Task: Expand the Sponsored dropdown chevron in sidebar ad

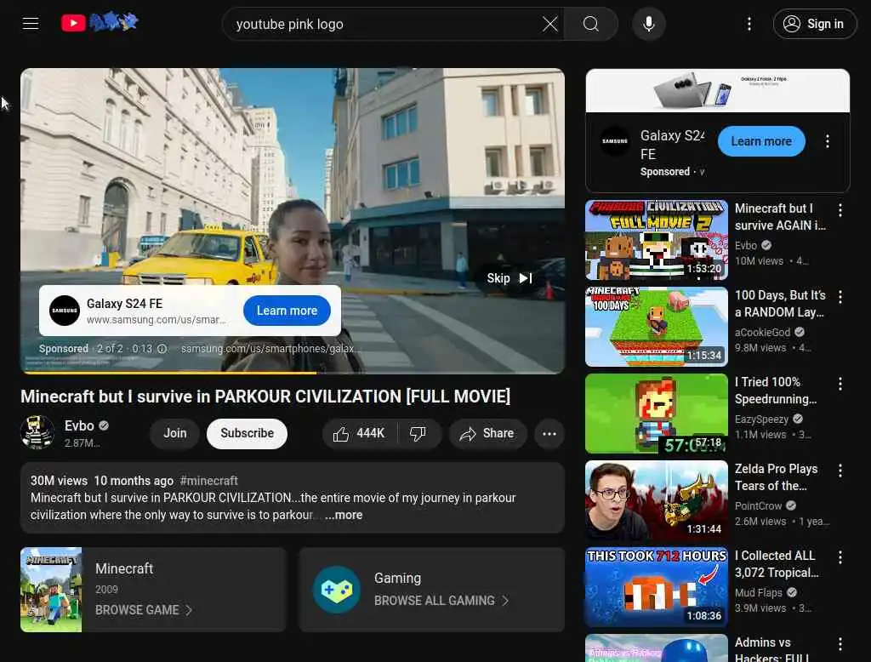Action: point(702,173)
